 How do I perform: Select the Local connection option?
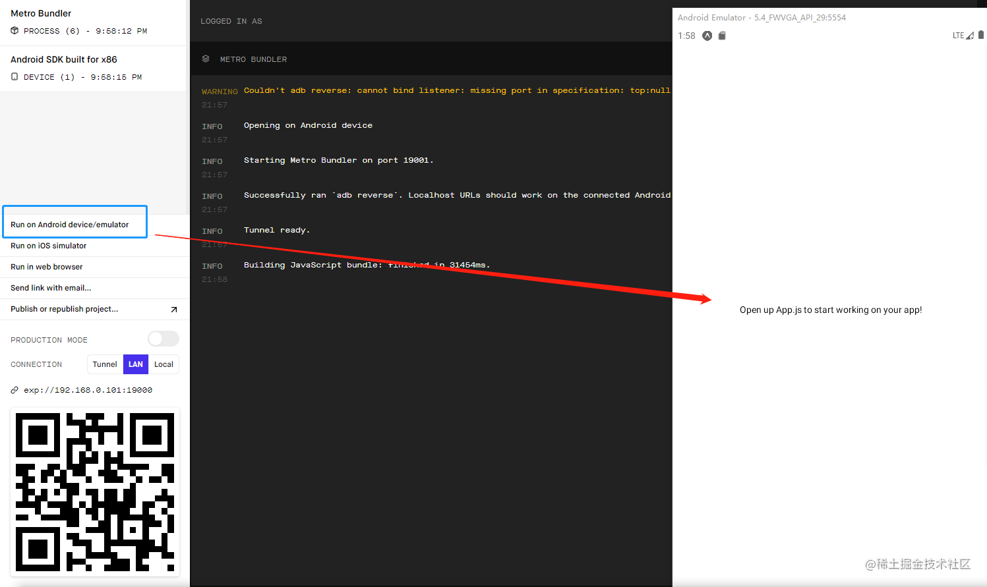coord(164,364)
